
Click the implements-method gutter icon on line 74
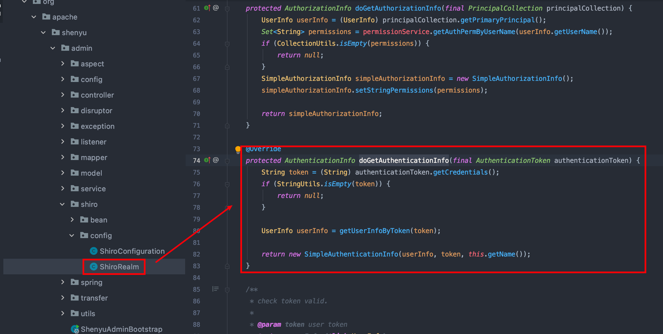[x=207, y=160]
